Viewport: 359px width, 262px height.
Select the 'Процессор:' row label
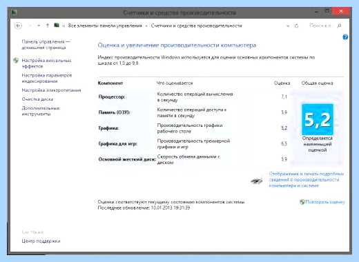point(112,97)
